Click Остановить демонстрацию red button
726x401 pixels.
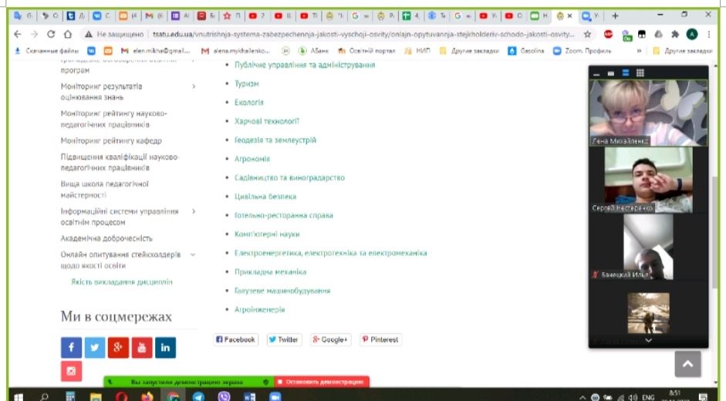(x=322, y=382)
